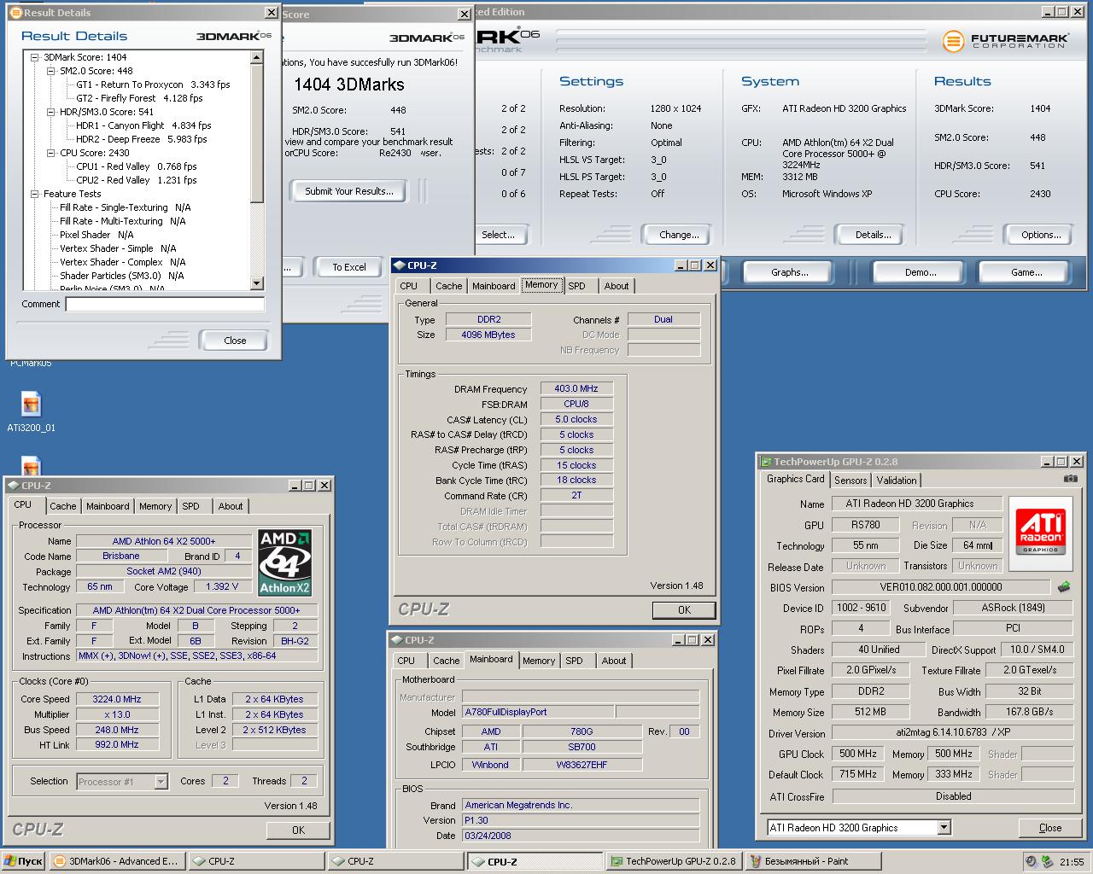Click the AMD Athlon X2 logo
Viewport: 1093px width, 874px height.
285,562
